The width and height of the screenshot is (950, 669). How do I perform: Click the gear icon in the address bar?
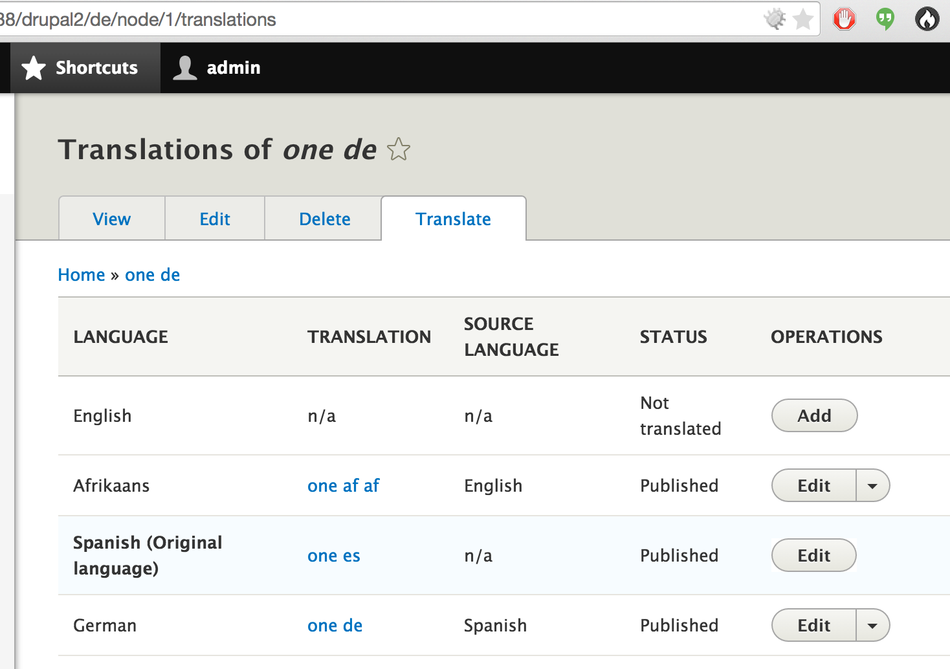pos(775,19)
